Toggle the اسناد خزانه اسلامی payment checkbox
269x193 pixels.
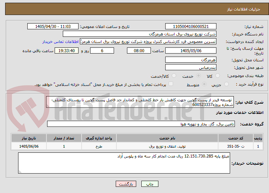click(171, 84)
